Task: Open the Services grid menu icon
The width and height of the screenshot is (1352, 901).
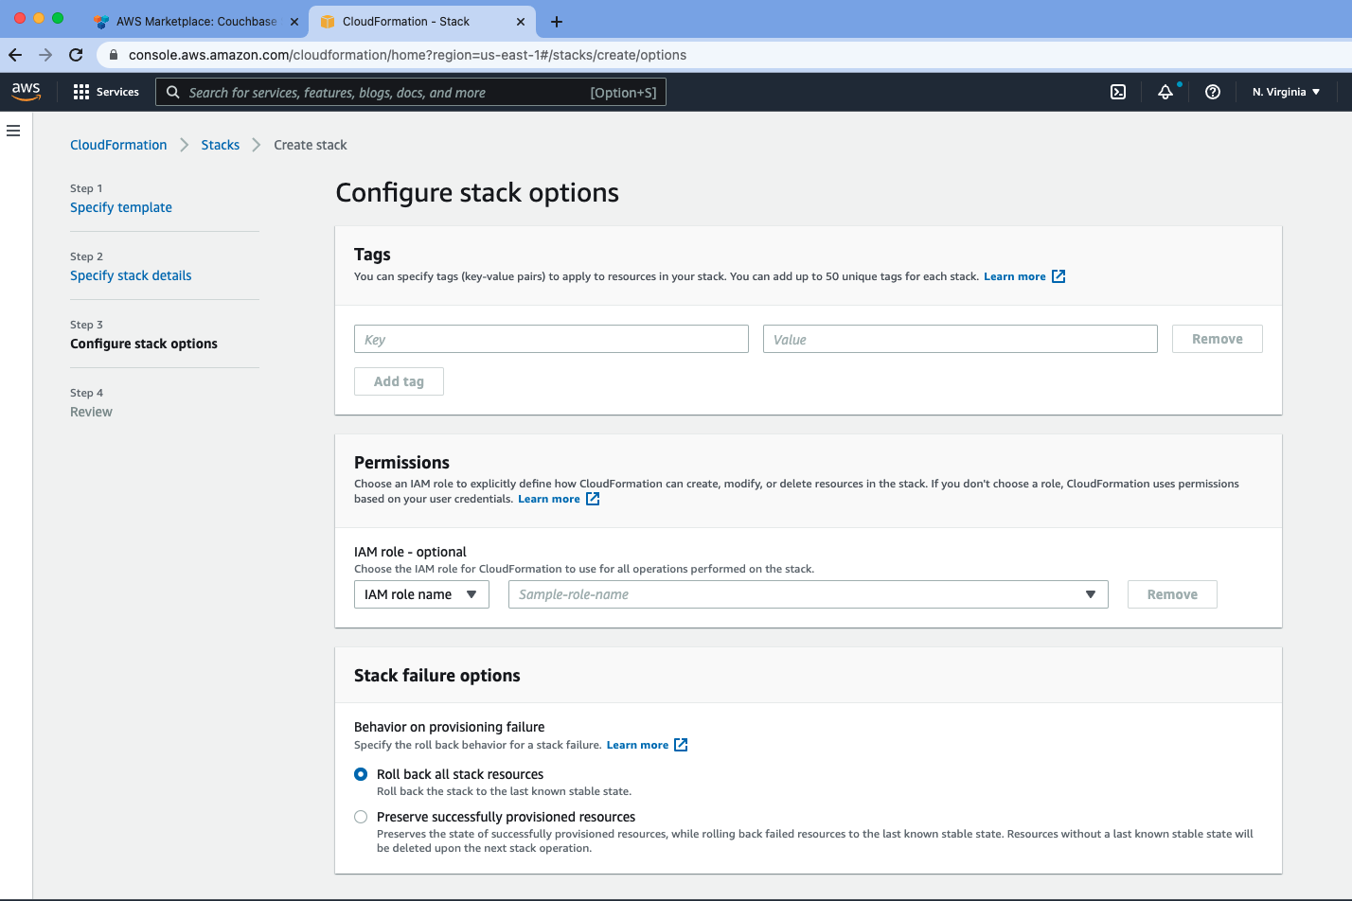Action: pyautogui.click(x=80, y=91)
